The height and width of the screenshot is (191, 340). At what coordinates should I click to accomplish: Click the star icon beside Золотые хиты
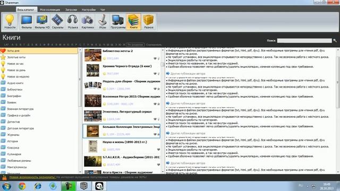coord(3,57)
